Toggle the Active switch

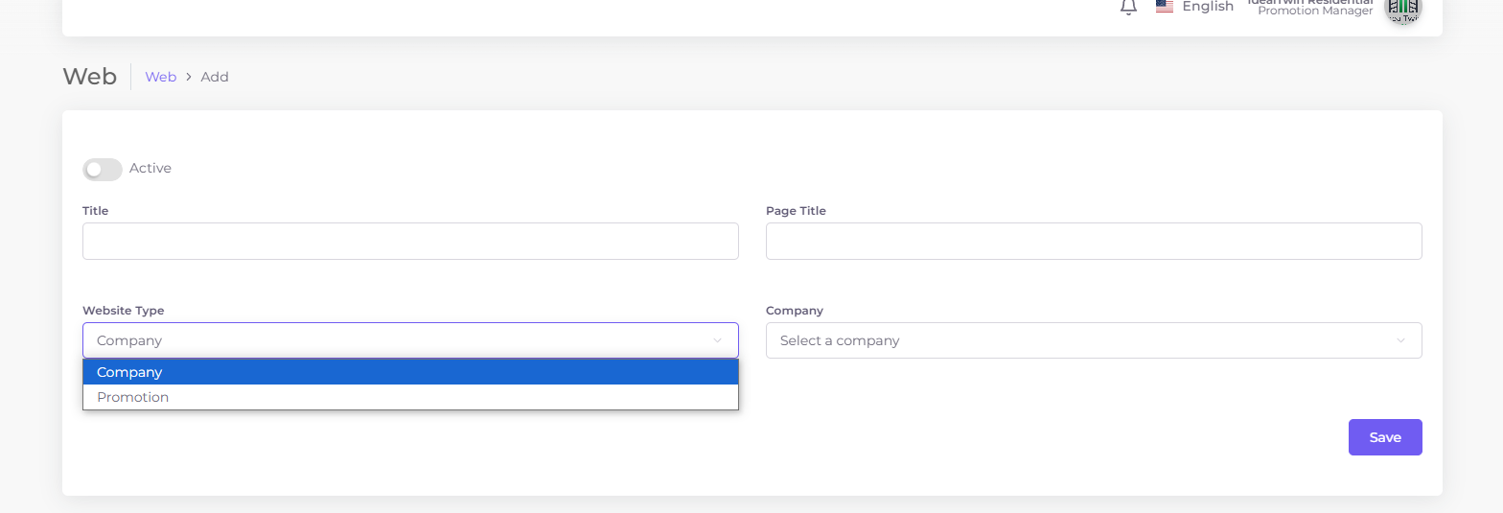[103, 169]
